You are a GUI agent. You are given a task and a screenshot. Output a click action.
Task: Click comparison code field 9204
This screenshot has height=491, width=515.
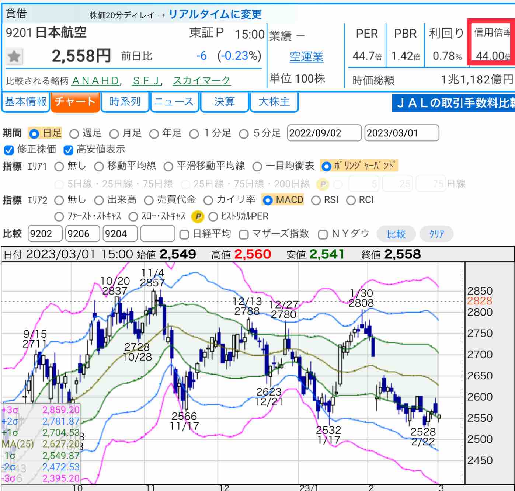tap(120, 234)
